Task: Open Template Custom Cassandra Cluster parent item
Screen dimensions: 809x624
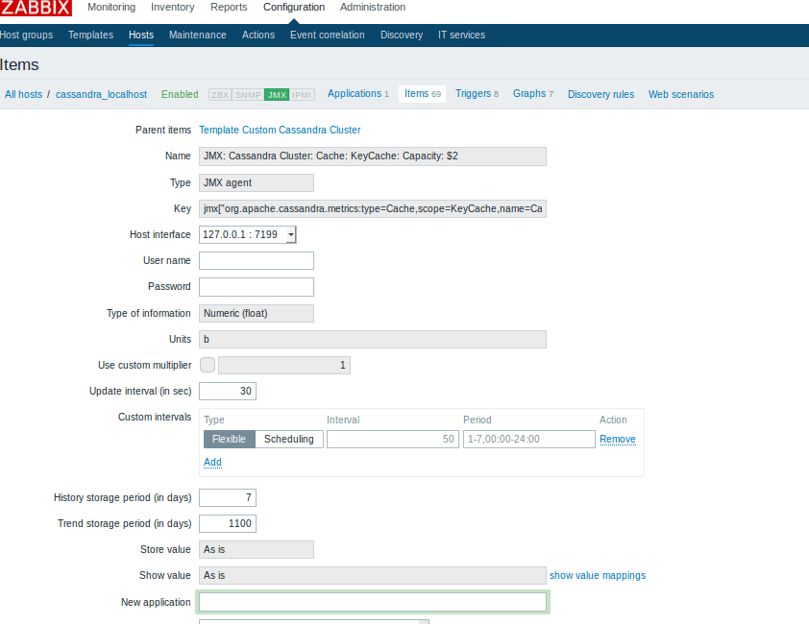Action: tap(280, 130)
